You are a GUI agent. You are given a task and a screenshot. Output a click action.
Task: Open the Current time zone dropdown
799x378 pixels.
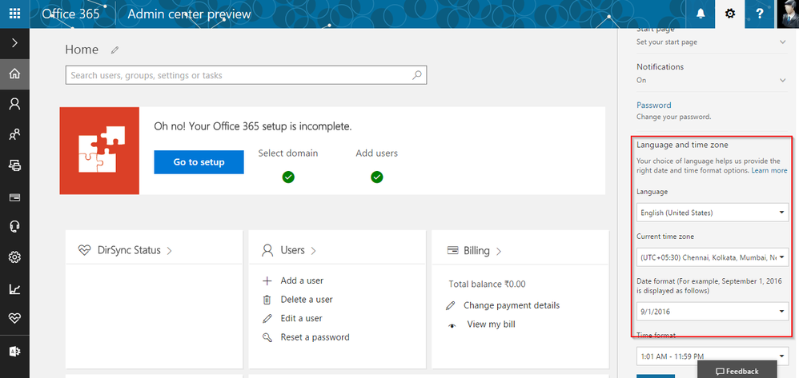pyautogui.click(x=713, y=257)
